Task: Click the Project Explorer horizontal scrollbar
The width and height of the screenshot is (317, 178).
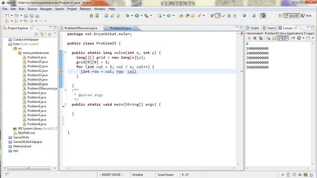Action: tap(29, 168)
